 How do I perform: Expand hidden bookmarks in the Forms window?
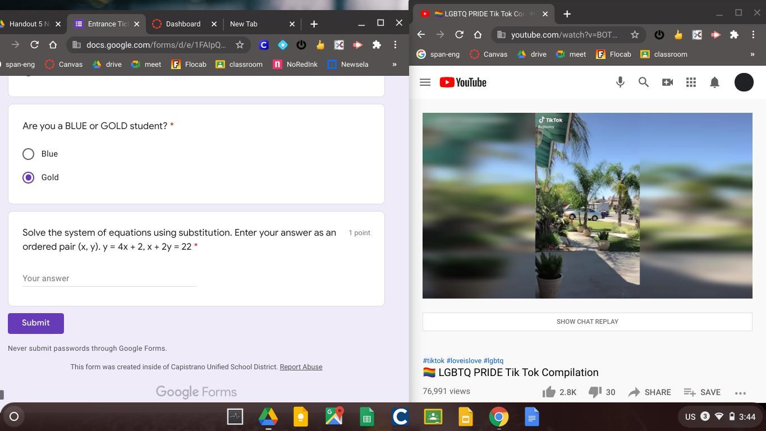(x=394, y=65)
